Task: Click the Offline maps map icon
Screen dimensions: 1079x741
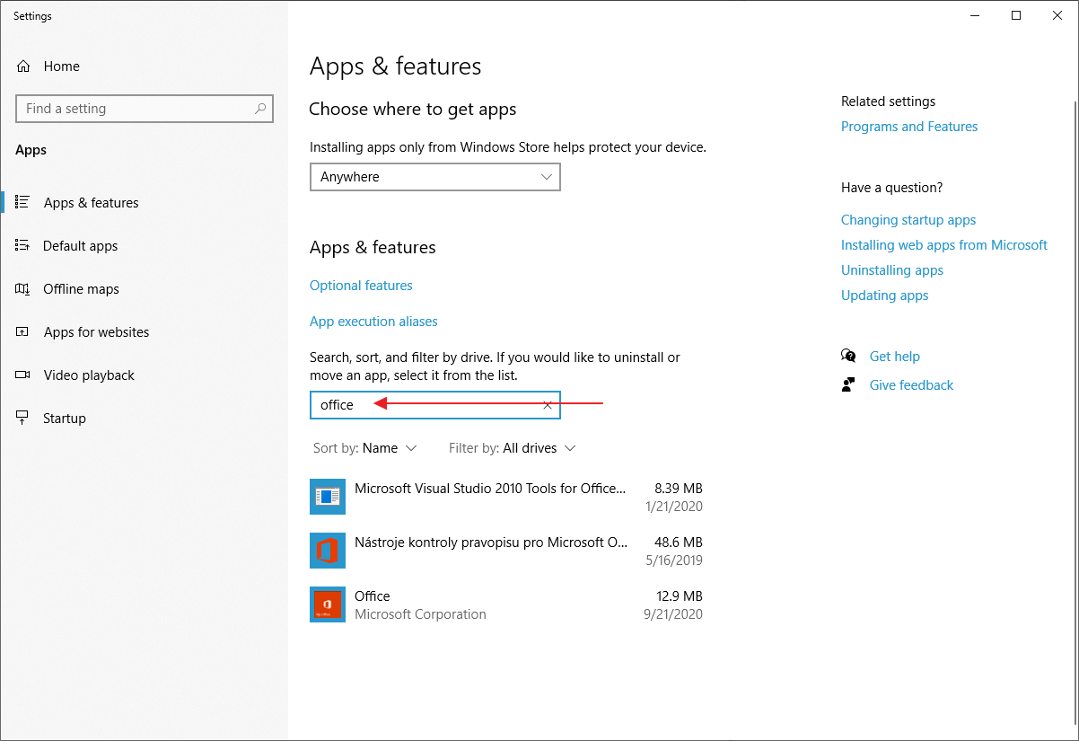Action: (x=23, y=288)
